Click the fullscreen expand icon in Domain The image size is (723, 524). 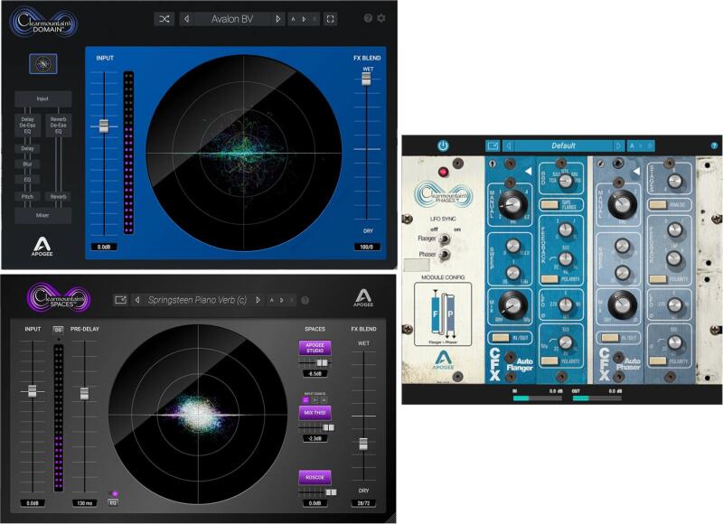click(331, 18)
